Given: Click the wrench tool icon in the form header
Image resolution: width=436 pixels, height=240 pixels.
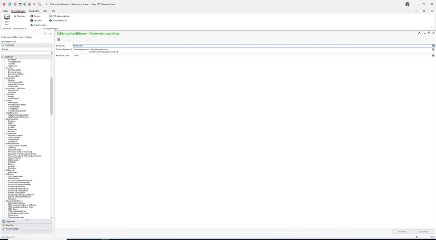Looking at the screenshot, I should pyautogui.click(x=419, y=33).
